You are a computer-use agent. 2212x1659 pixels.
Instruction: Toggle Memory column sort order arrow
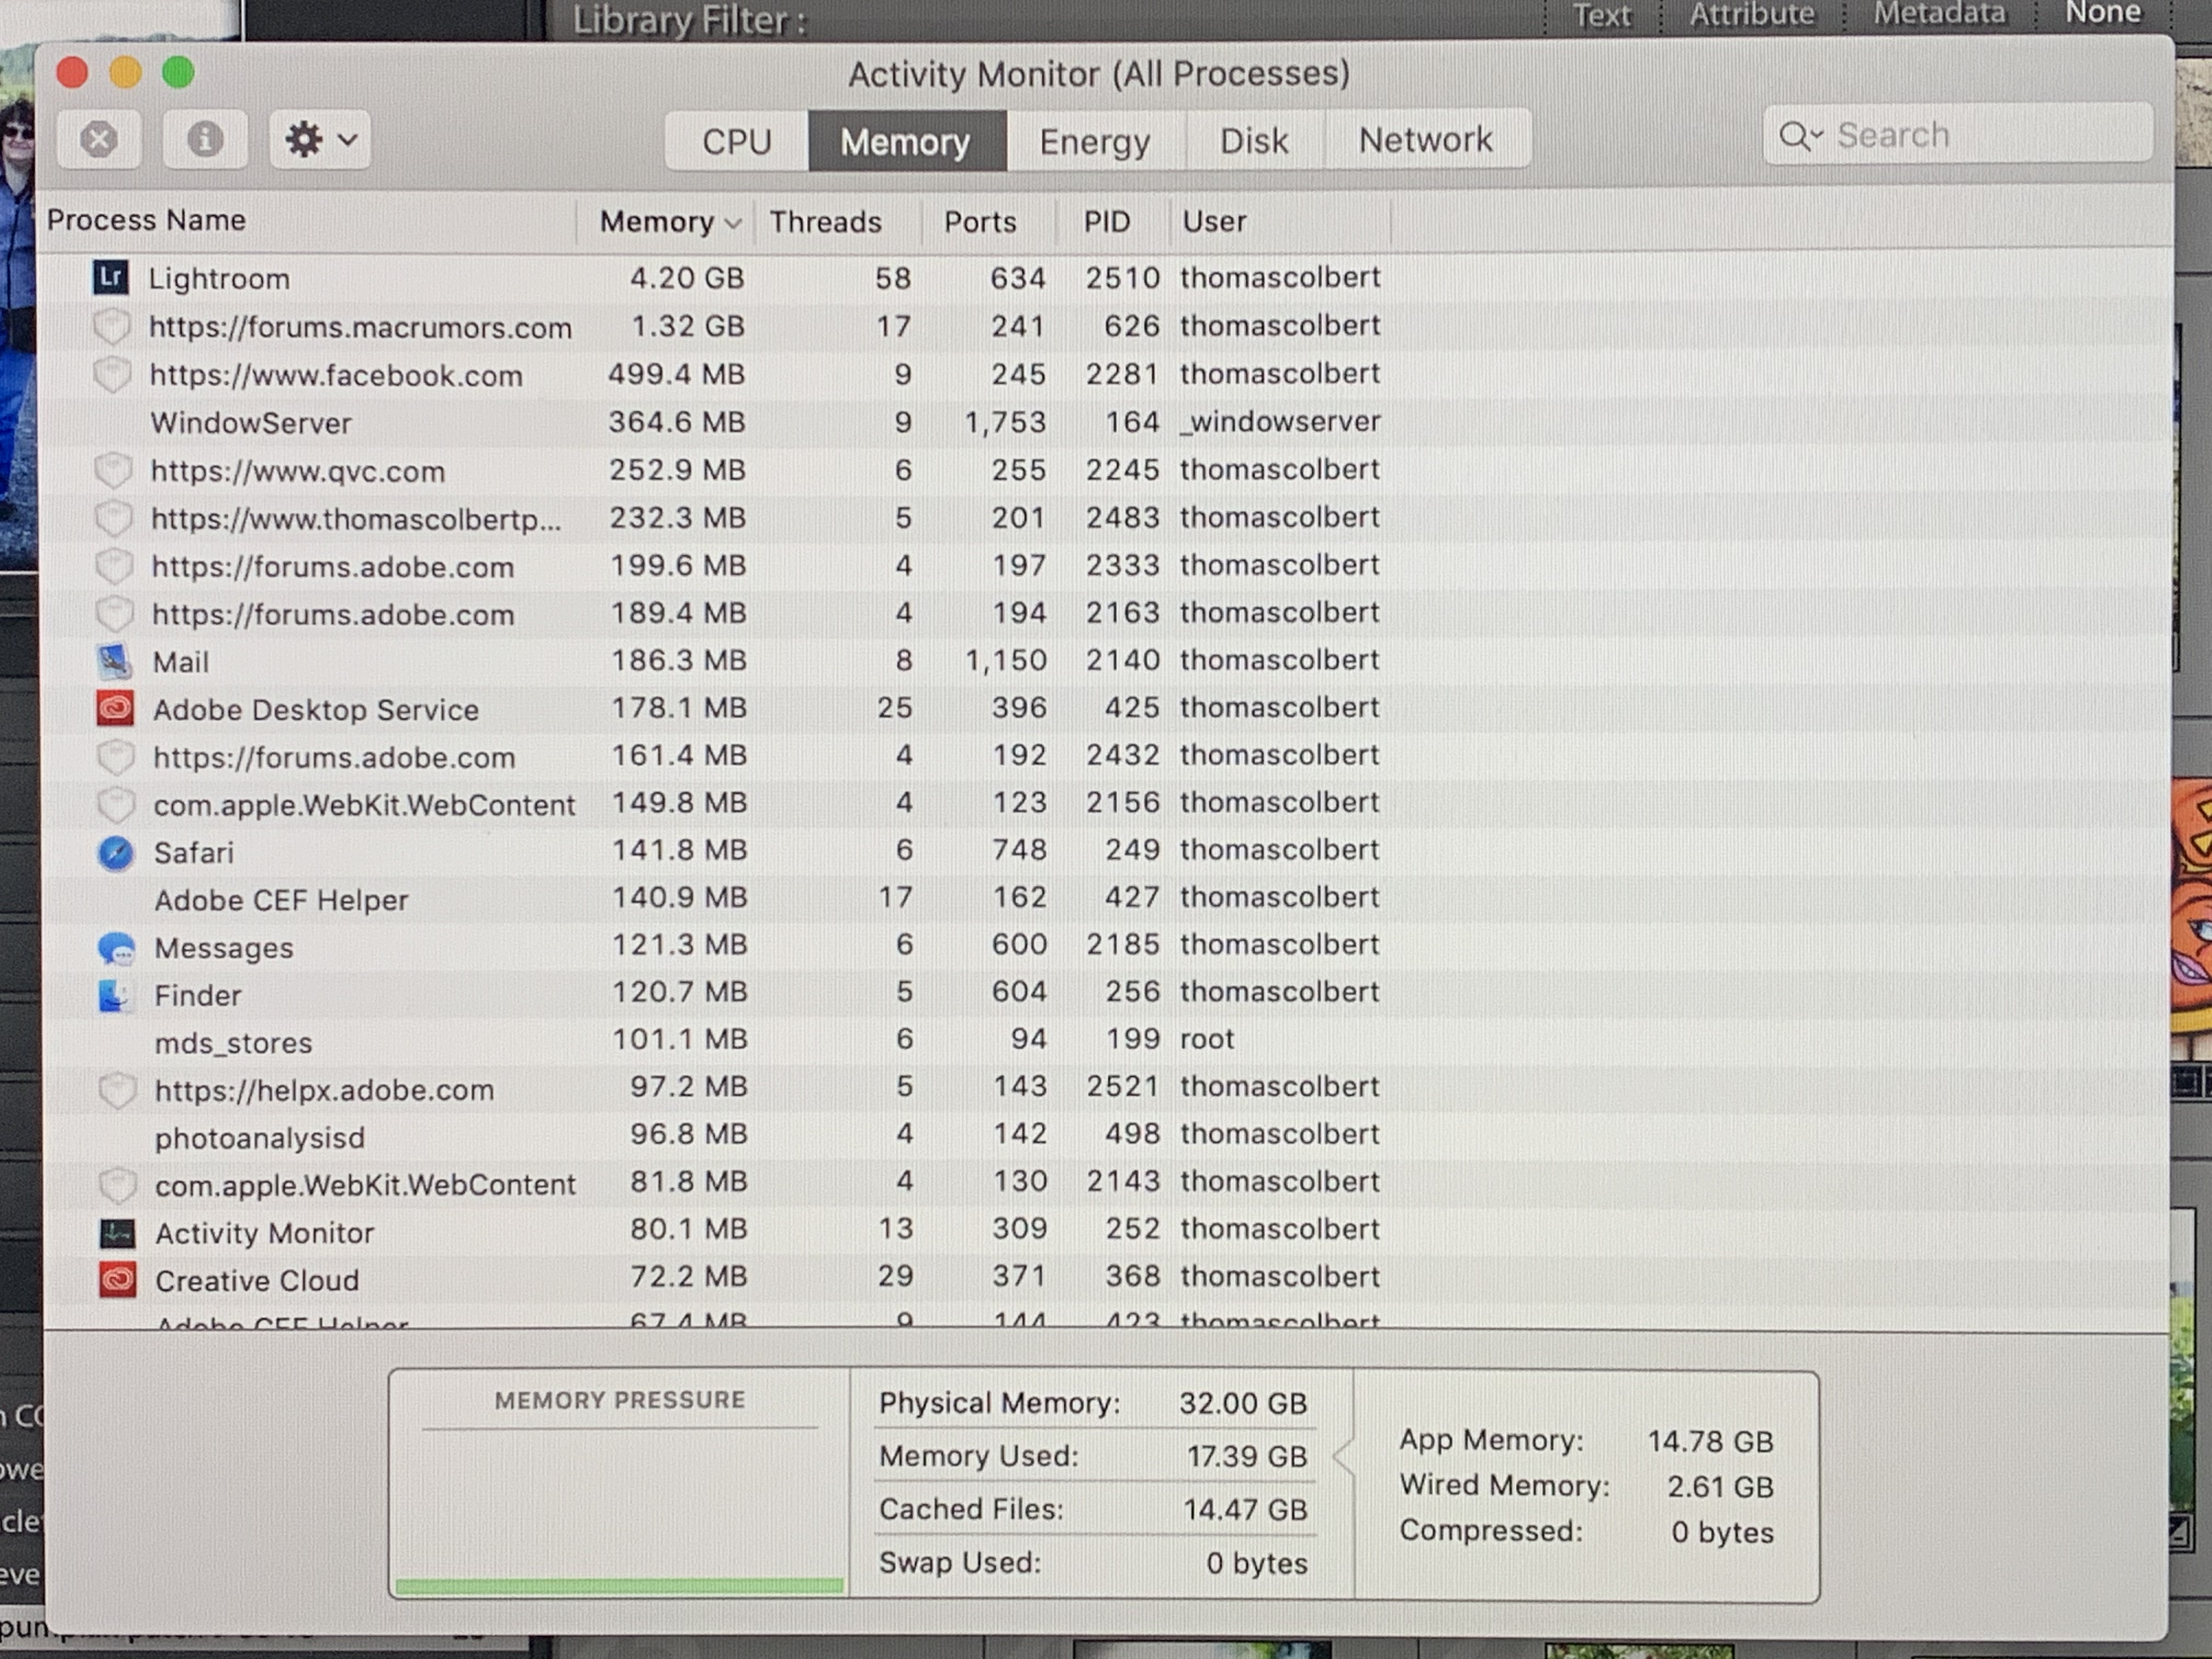[733, 223]
